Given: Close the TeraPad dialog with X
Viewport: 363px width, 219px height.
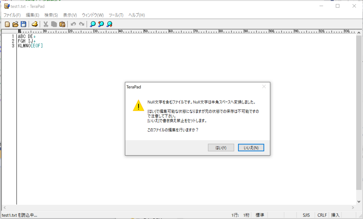Looking at the screenshot, I should [264, 87].
